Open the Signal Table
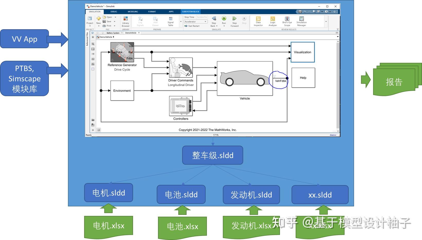 (x=171, y=22)
